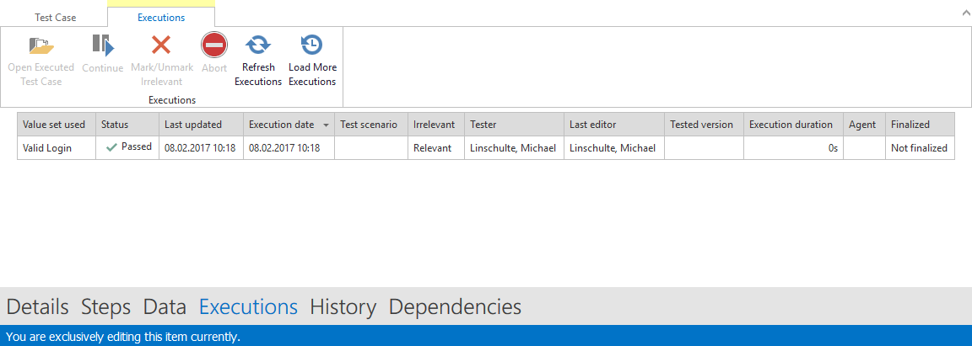Collapse the ribbon with the top-right chevron
This screenshot has height=346, width=972.
tap(964, 13)
